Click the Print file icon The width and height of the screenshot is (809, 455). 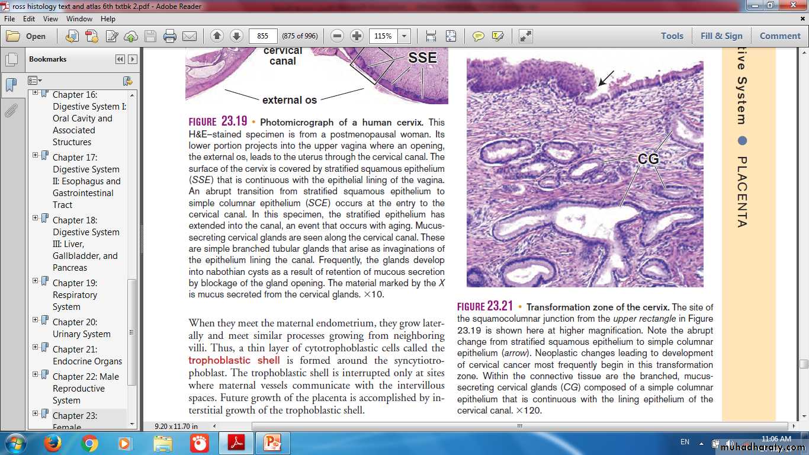click(170, 36)
